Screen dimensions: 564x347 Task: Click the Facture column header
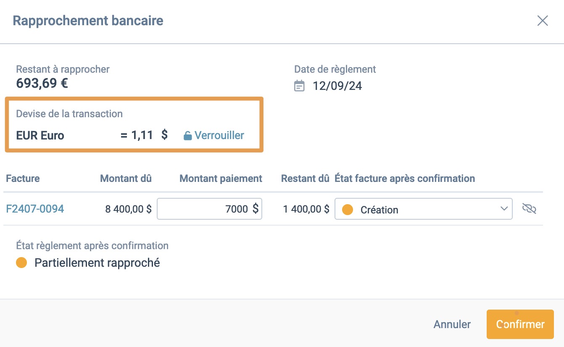[23, 179]
